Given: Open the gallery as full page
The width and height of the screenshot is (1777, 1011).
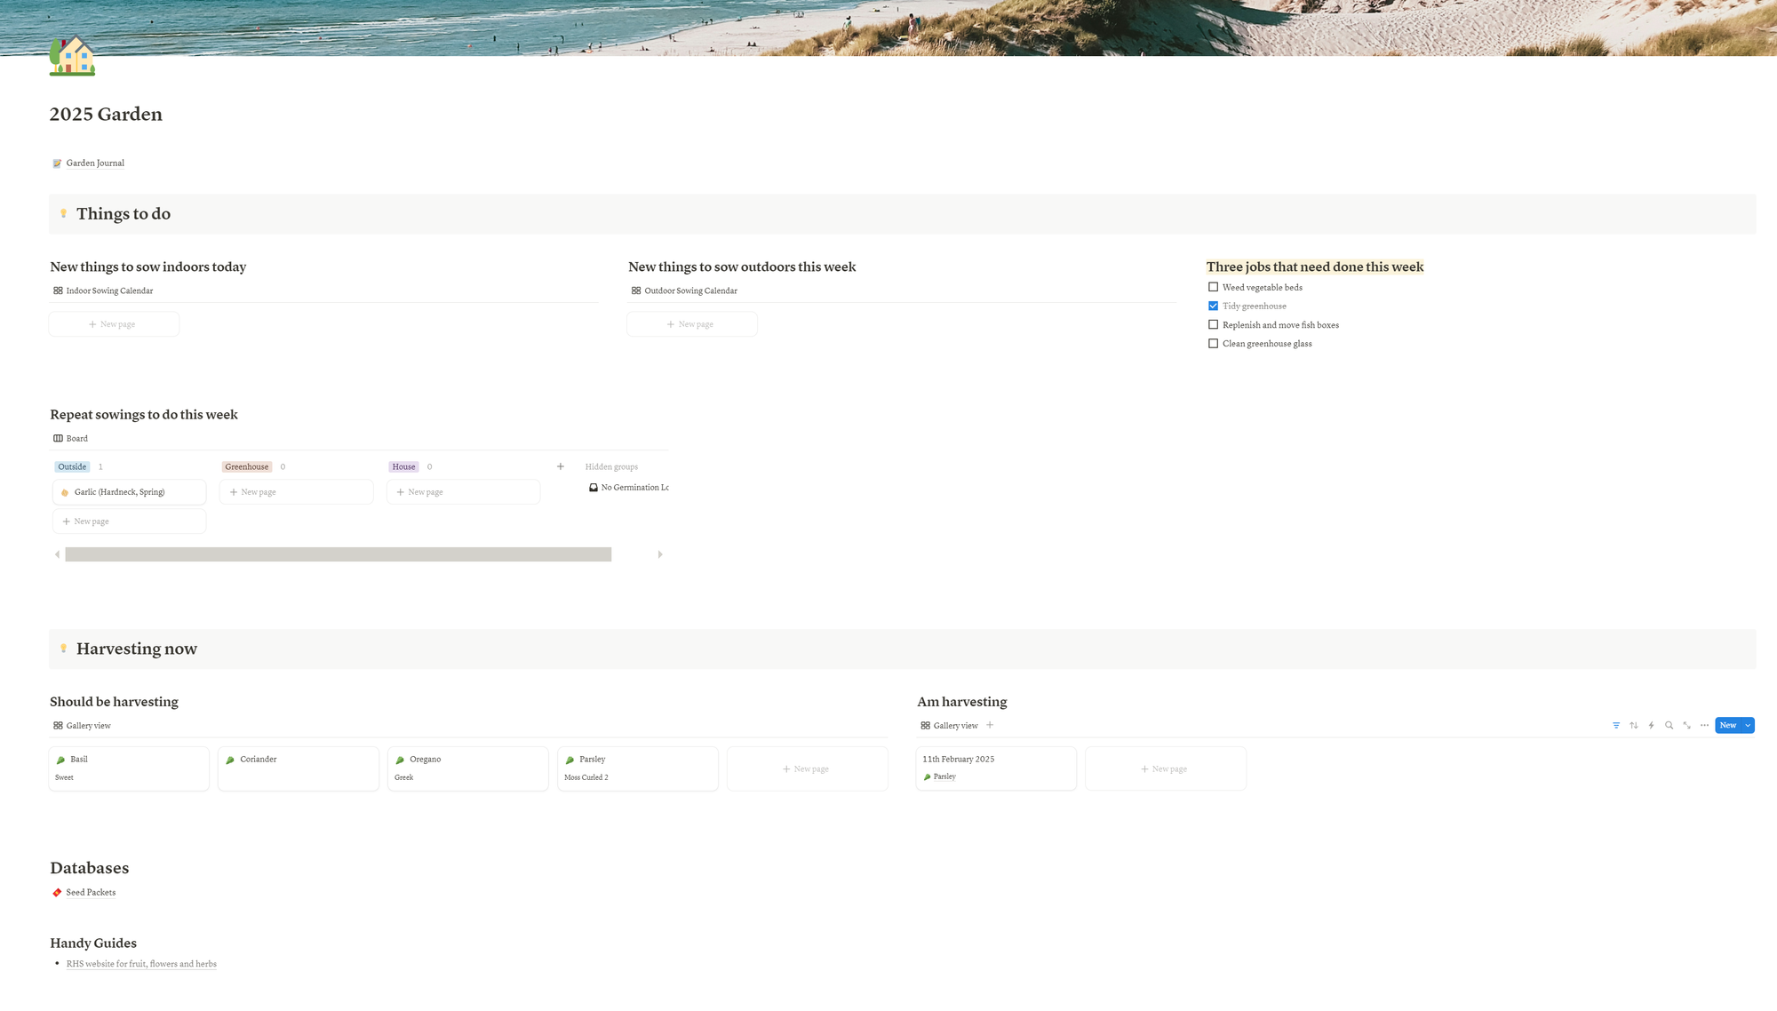Looking at the screenshot, I should 1686,726.
